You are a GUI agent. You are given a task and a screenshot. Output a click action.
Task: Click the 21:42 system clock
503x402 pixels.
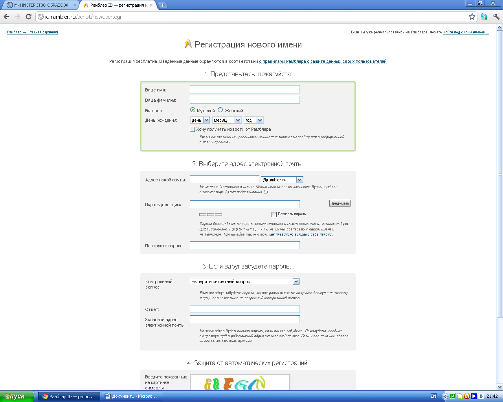click(x=492, y=396)
